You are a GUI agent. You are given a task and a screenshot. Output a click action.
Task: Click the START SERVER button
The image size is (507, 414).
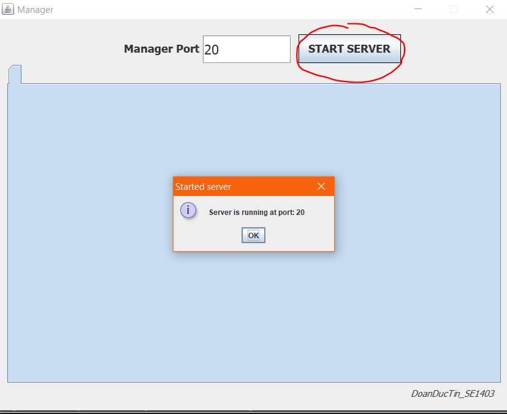[x=349, y=49]
